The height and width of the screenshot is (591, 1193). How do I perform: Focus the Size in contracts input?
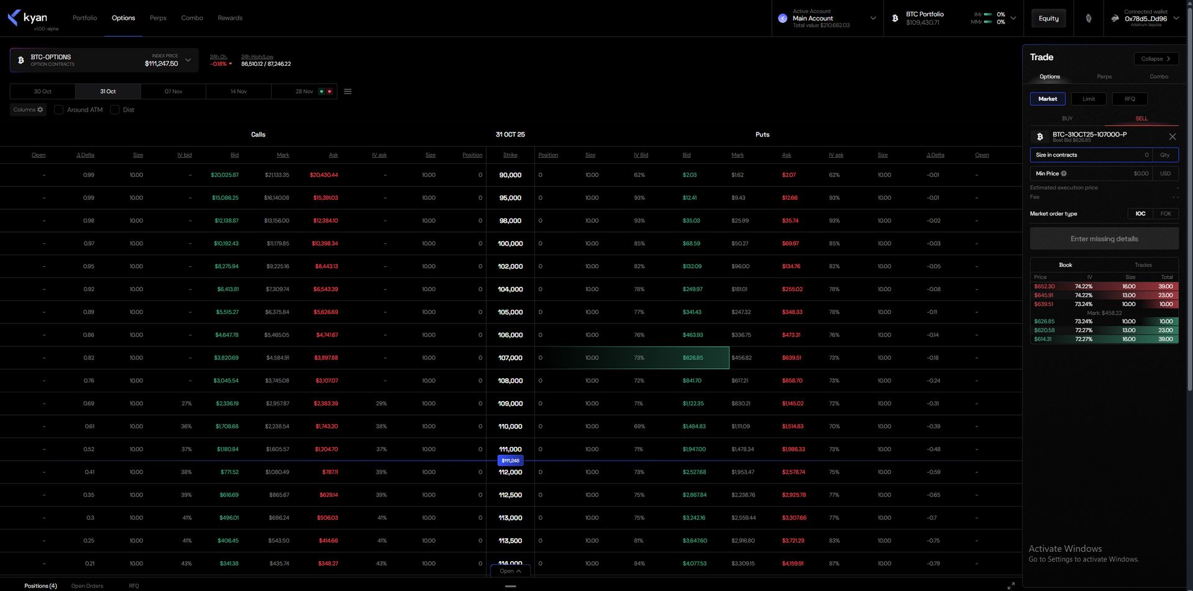[1091, 155]
